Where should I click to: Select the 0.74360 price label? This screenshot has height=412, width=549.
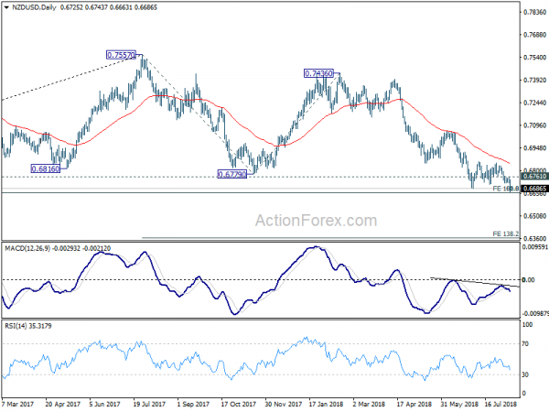318,73
